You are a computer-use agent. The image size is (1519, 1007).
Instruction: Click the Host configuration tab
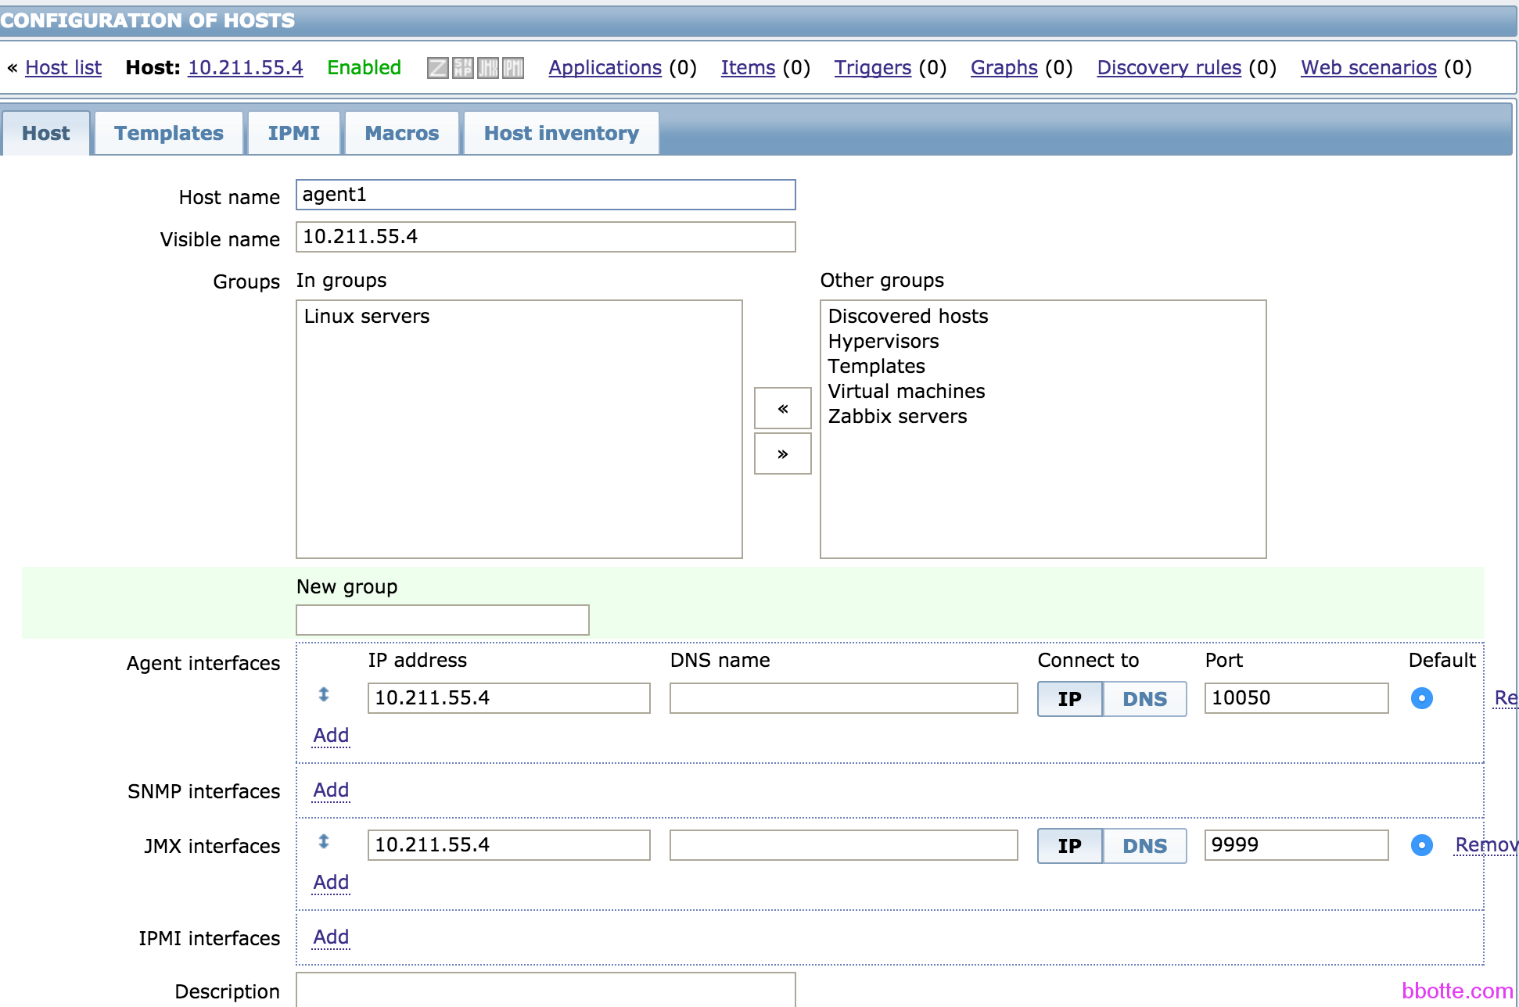(45, 134)
